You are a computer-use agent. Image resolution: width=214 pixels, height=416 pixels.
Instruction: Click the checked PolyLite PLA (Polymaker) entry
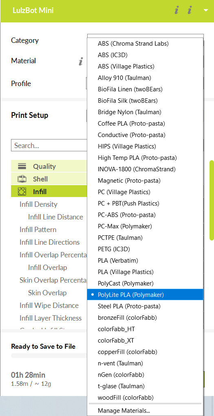click(146, 294)
